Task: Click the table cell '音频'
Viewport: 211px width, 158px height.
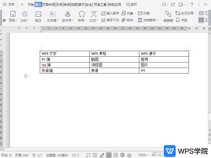Action: 164,60
